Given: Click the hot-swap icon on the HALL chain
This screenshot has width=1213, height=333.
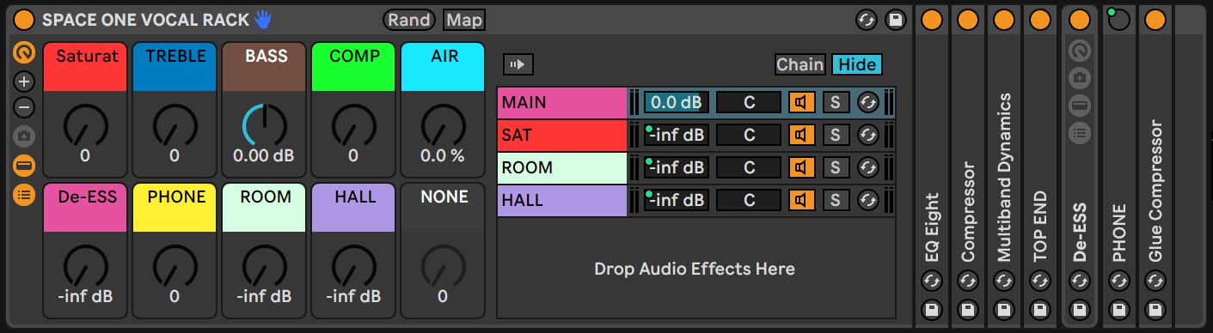Looking at the screenshot, I should 869,201.
